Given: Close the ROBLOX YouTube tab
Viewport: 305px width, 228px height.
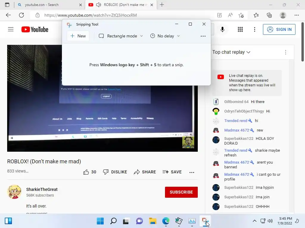Looking at the screenshot, I should tap(152, 5).
